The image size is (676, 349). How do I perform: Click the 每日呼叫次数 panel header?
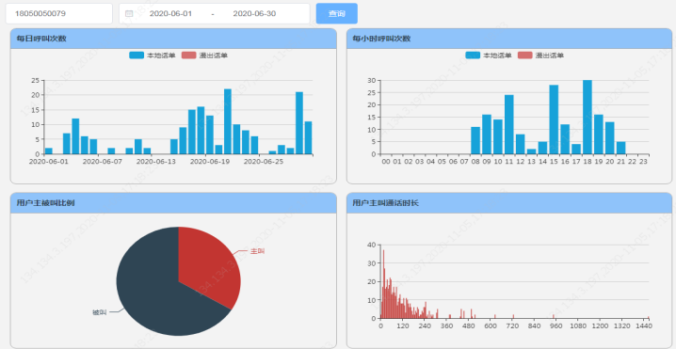pos(173,39)
